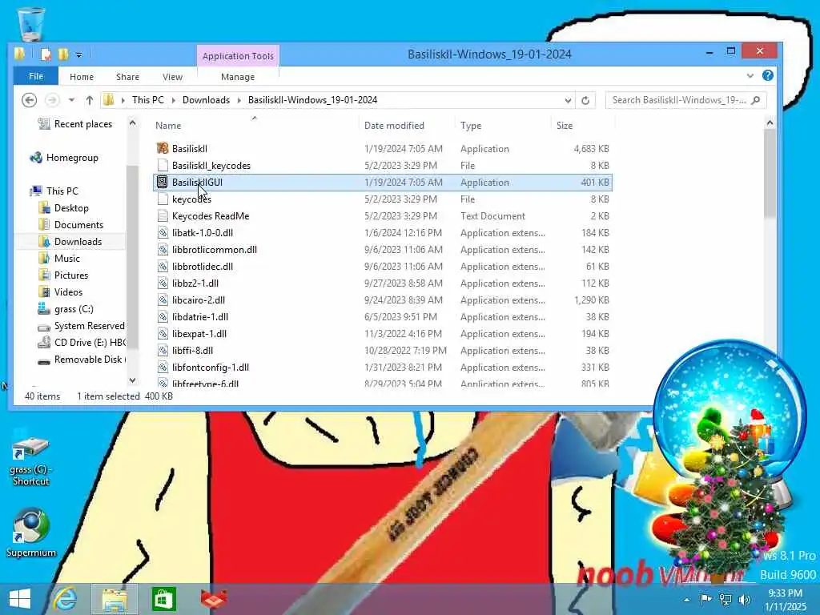820x615 pixels.
Task: Select the libbrotlicommon.dll file name
Action: 215,250
